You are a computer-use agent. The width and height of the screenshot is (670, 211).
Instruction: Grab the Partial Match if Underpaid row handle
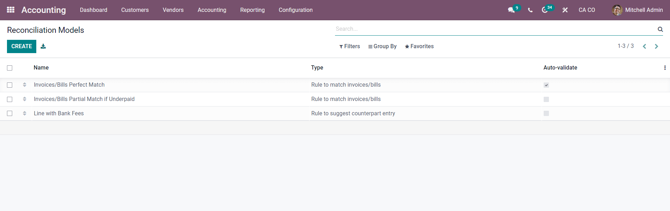pos(24,99)
